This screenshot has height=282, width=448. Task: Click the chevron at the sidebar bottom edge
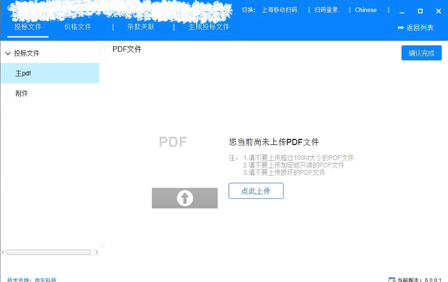click(x=102, y=246)
